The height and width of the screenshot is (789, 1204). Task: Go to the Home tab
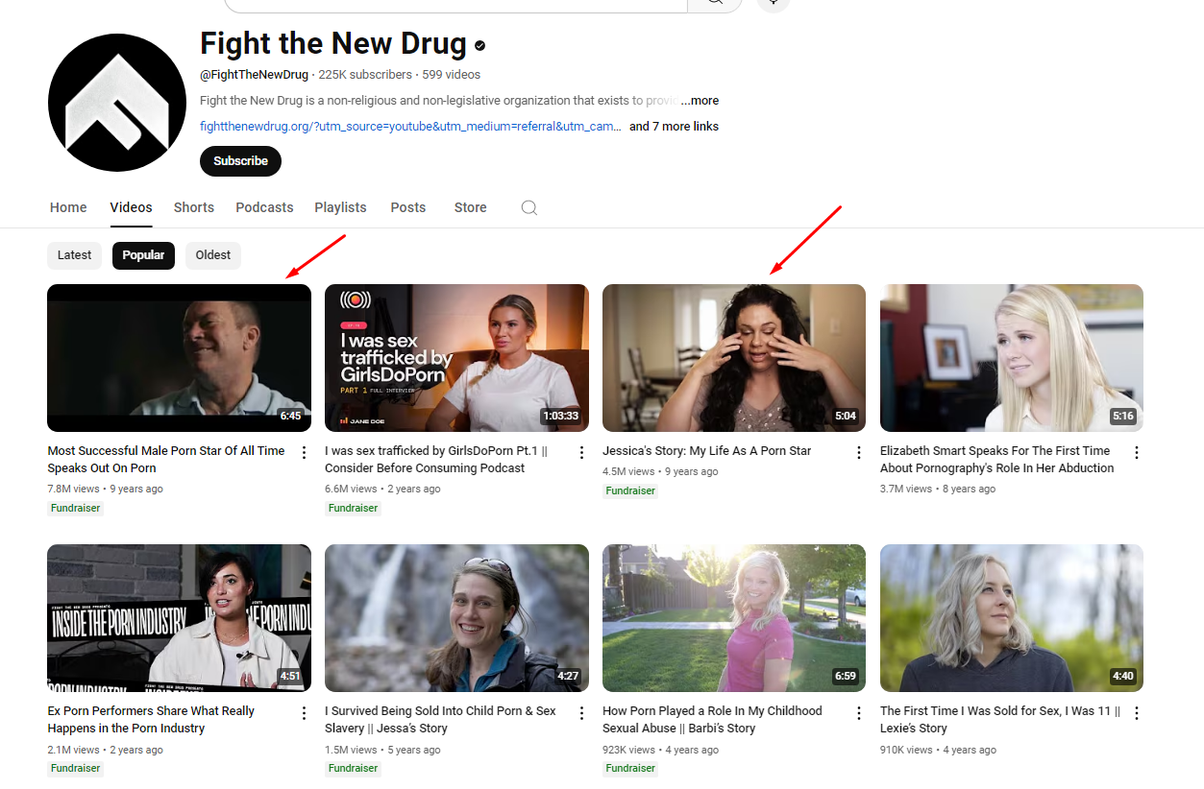[68, 207]
